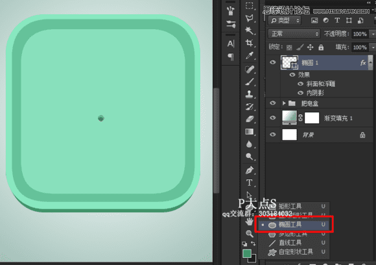
Task: Open the layer filter 类型 dropdown
Action: [285, 20]
